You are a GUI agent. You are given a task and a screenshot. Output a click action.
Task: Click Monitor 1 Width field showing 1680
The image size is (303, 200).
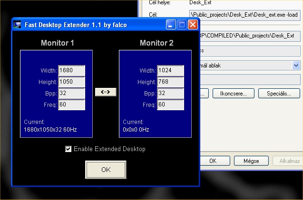point(72,70)
